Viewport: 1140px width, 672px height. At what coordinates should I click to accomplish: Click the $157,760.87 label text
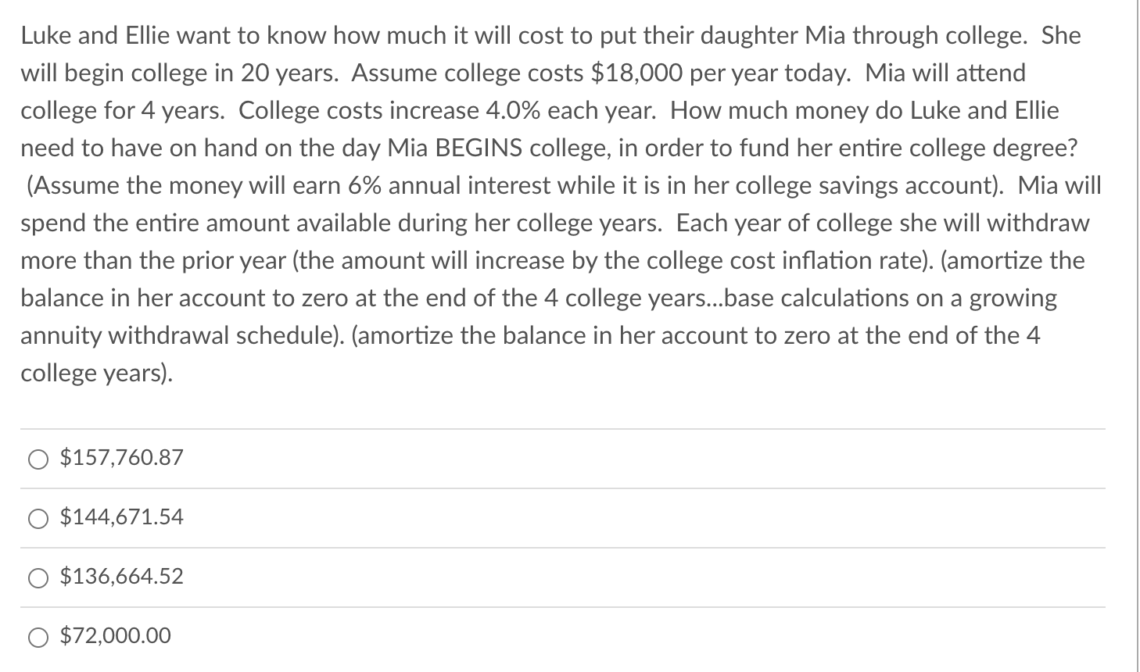pyautogui.click(x=120, y=458)
